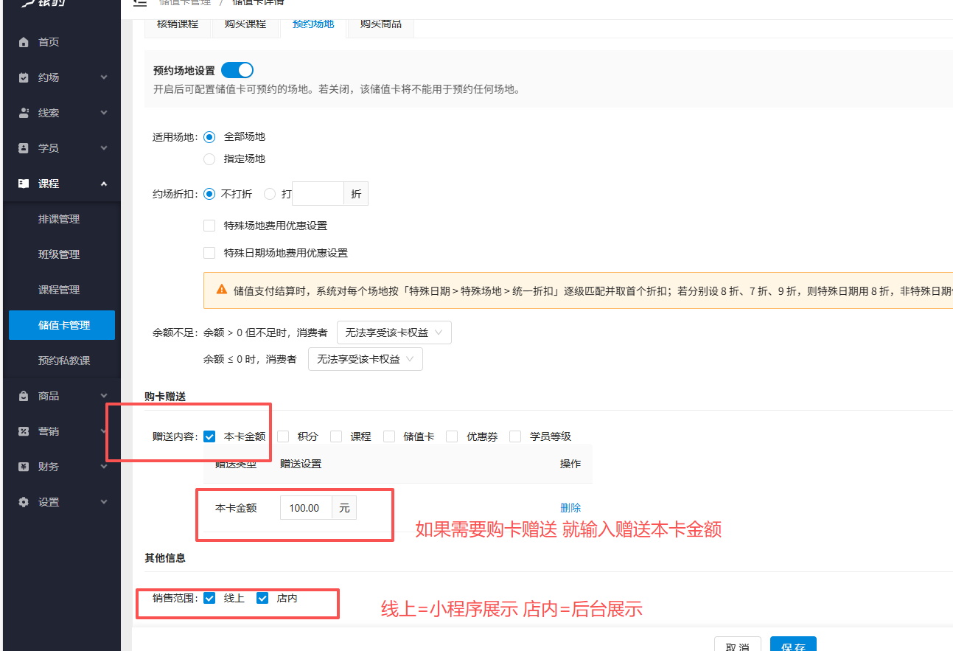953x651 pixels.
Task: Select the 指定场地 radio button
Action: point(209,159)
